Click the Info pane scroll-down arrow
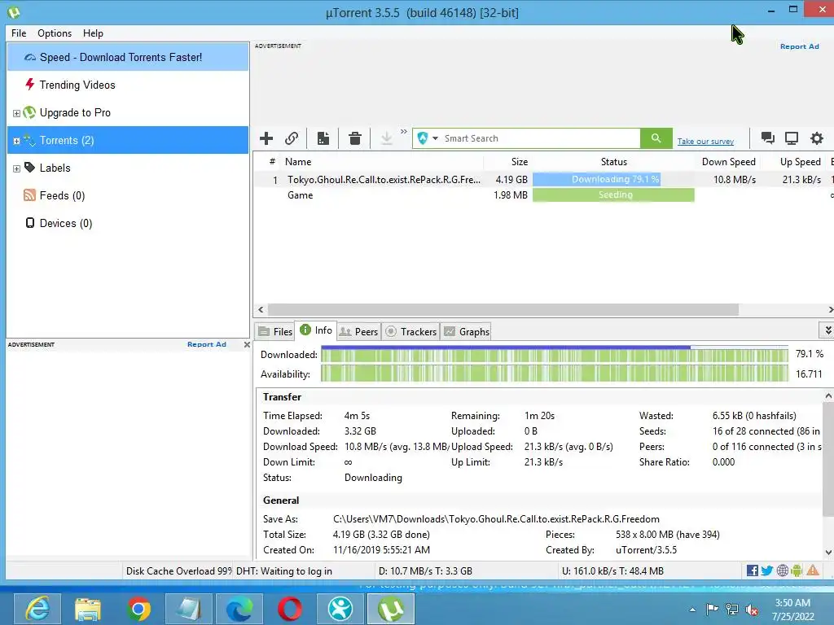834x625 pixels. pos(828,553)
